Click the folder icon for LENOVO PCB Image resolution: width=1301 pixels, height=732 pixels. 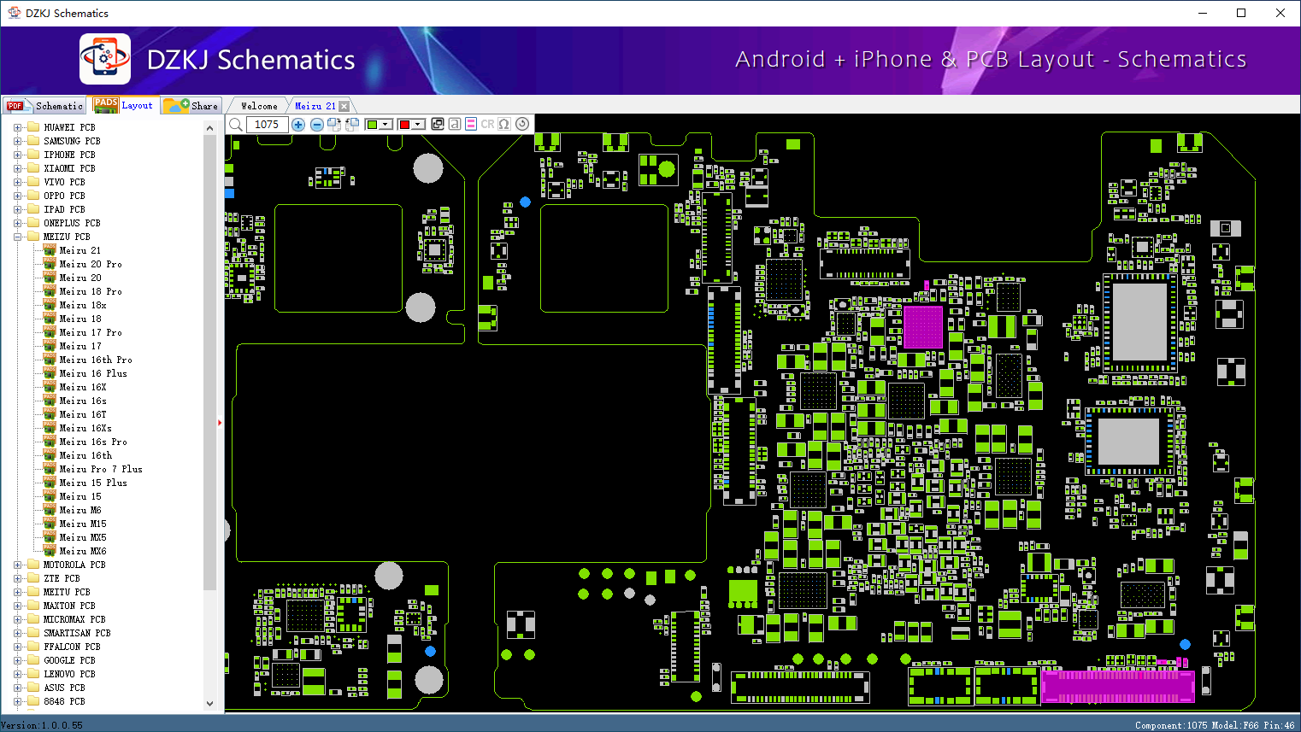click(x=33, y=674)
